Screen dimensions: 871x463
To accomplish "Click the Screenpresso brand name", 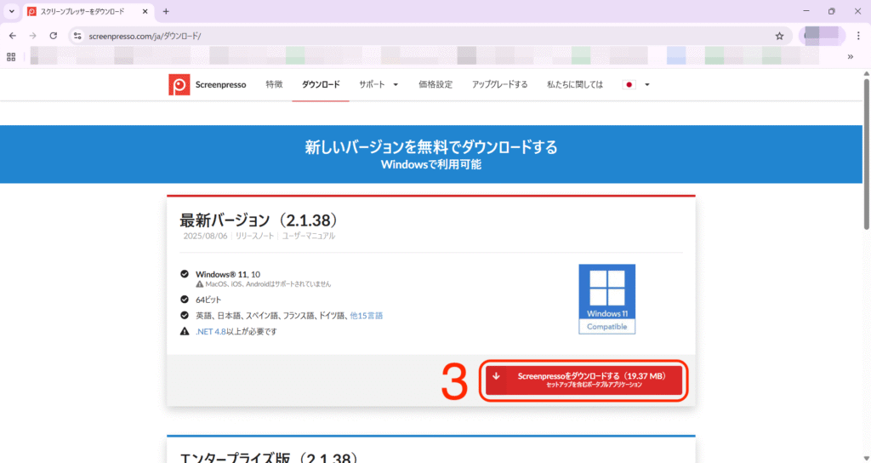I will point(220,84).
